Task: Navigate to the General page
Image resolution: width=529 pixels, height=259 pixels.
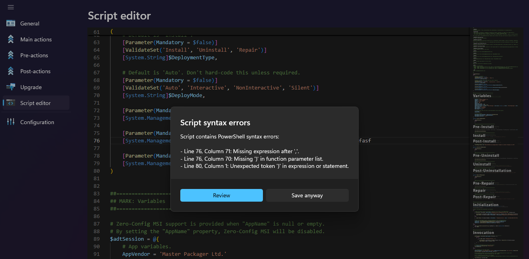Action: pyautogui.click(x=30, y=23)
